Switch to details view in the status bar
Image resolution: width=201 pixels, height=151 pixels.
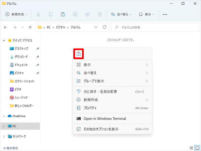(191, 148)
